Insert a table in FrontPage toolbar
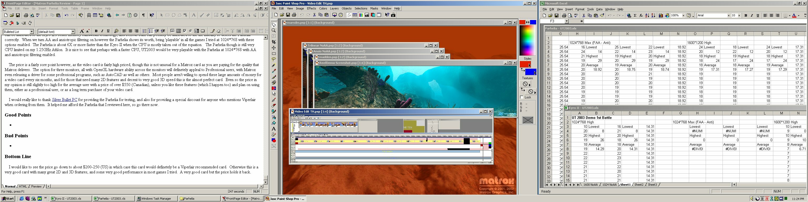This screenshot has width=808, height=202. click(x=95, y=15)
